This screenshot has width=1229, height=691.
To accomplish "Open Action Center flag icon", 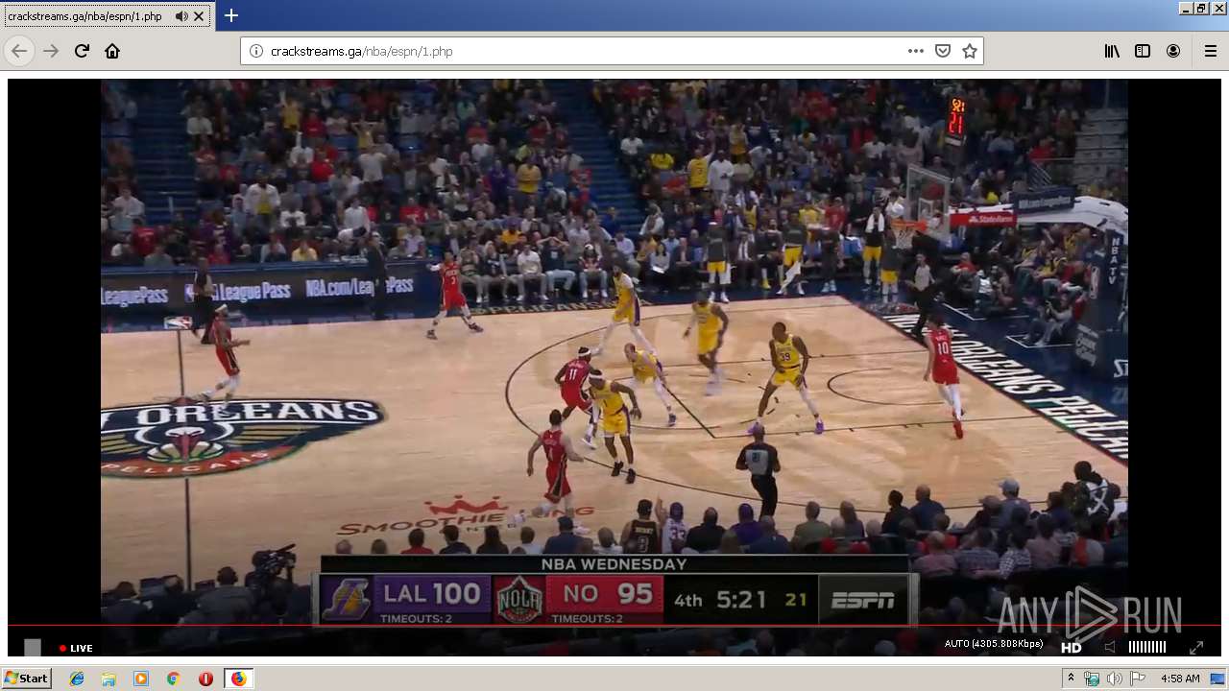I will click(1137, 679).
